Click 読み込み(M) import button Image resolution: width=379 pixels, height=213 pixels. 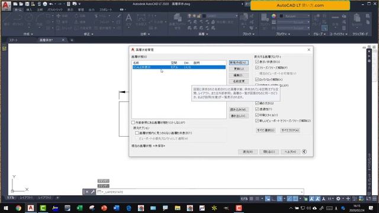pos(239,109)
